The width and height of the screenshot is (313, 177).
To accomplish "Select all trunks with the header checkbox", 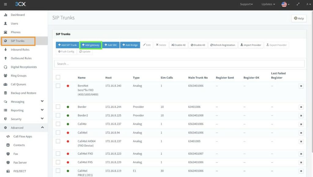I will pyautogui.click(x=58, y=77).
